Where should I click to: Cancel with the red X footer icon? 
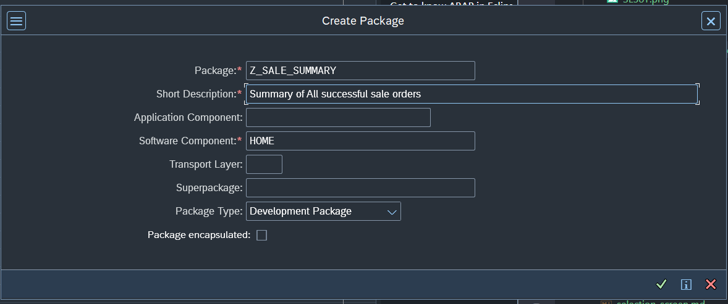coord(711,284)
